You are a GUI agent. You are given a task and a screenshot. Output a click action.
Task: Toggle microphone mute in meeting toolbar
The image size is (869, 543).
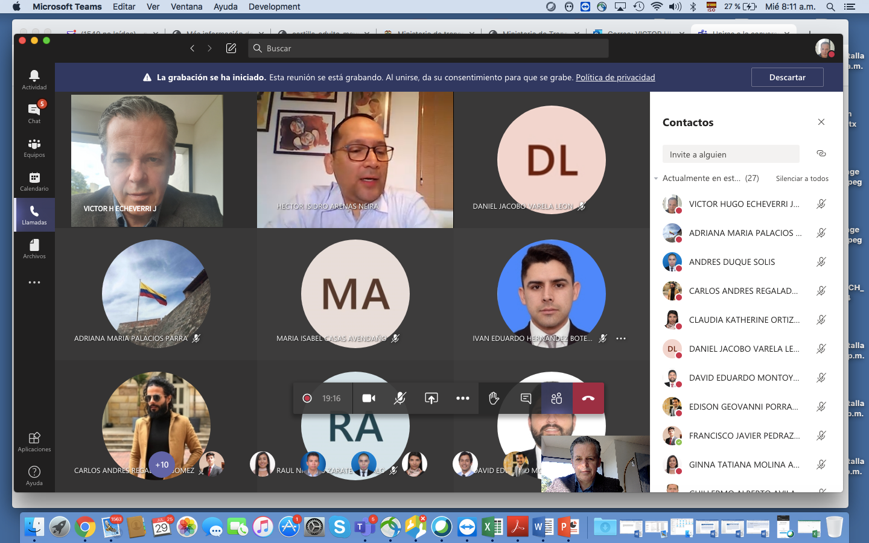400,398
